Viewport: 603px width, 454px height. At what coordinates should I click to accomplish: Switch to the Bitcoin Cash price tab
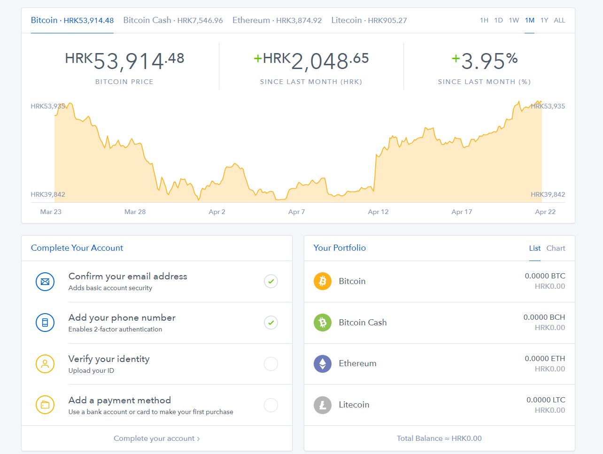173,20
